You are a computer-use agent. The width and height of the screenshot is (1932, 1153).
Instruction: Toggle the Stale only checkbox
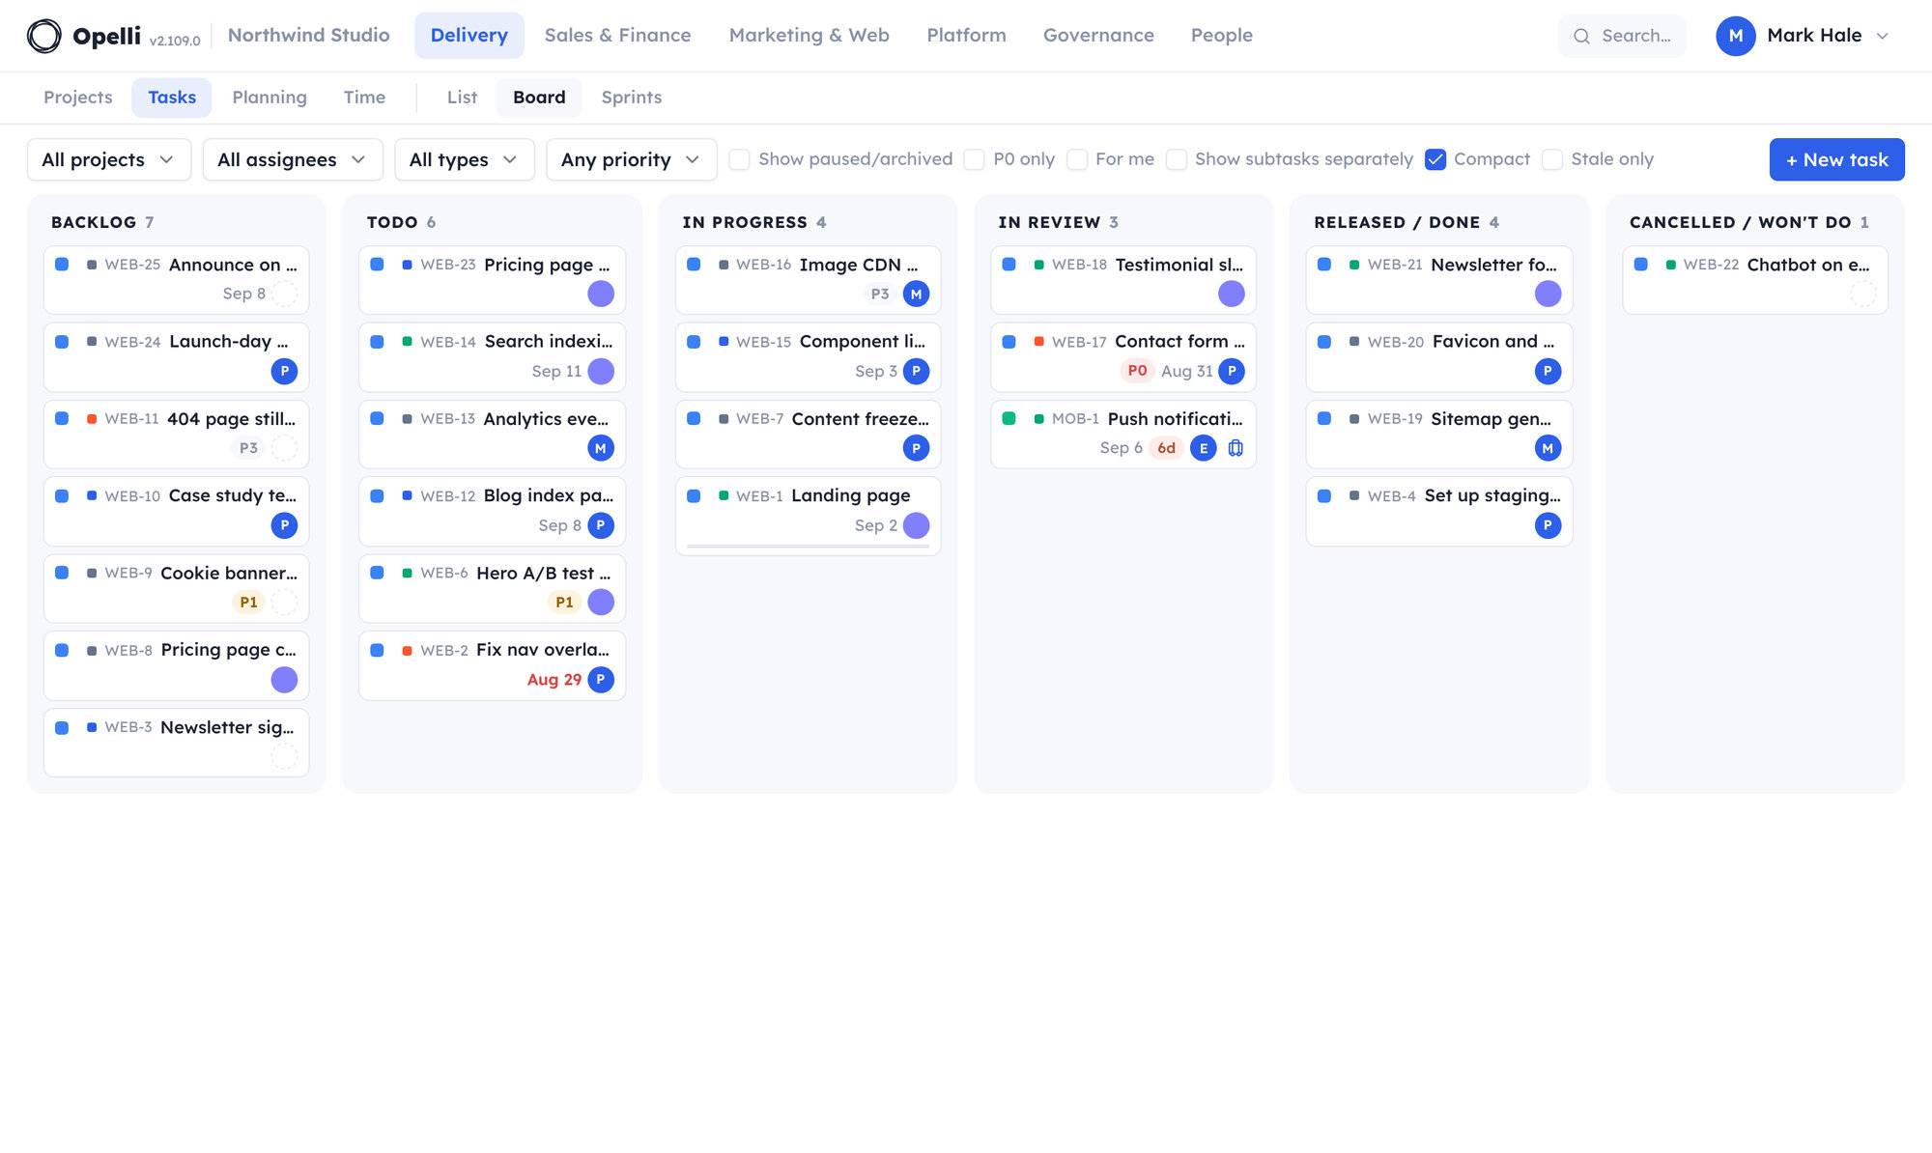tap(1551, 159)
